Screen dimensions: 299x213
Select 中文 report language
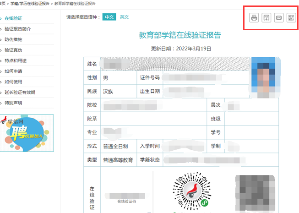109,17
